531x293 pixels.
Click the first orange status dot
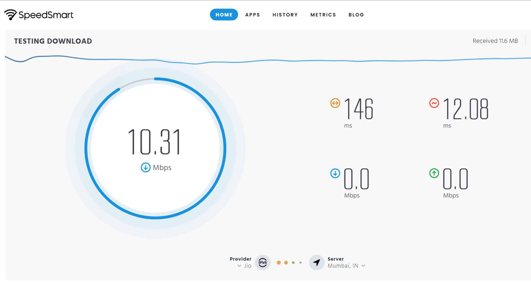coord(278,262)
